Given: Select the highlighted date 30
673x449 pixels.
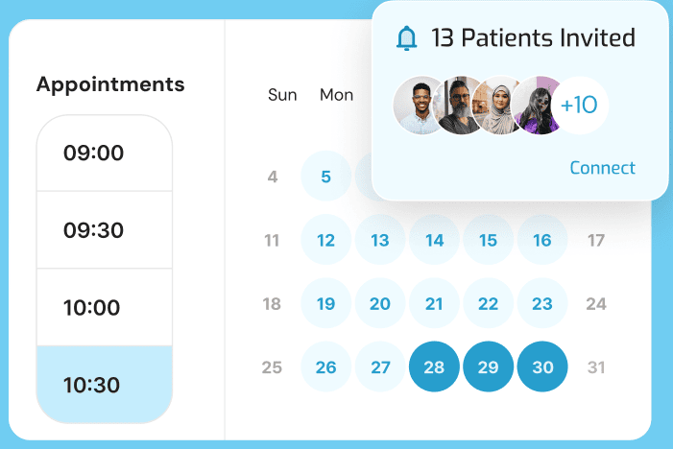Looking at the screenshot, I should [x=542, y=367].
